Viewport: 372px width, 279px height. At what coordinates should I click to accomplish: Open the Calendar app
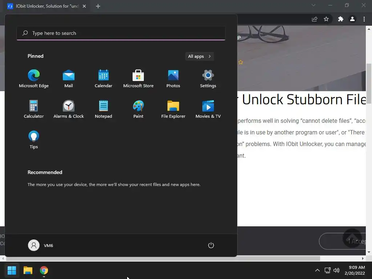[x=104, y=78]
